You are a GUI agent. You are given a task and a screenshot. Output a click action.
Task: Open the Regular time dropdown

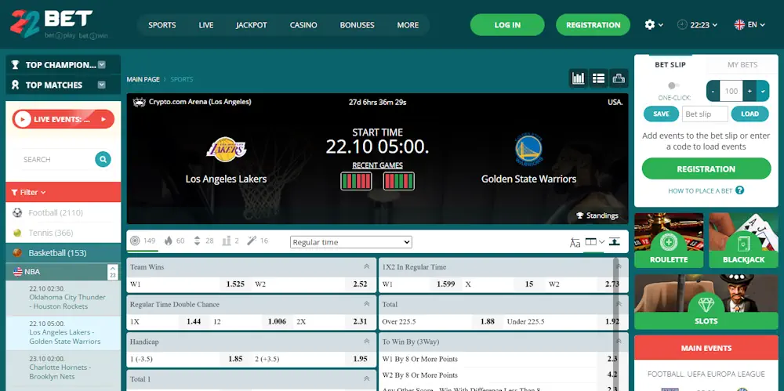click(350, 242)
